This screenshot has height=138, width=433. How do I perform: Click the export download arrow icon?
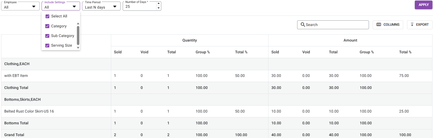[x=412, y=25]
